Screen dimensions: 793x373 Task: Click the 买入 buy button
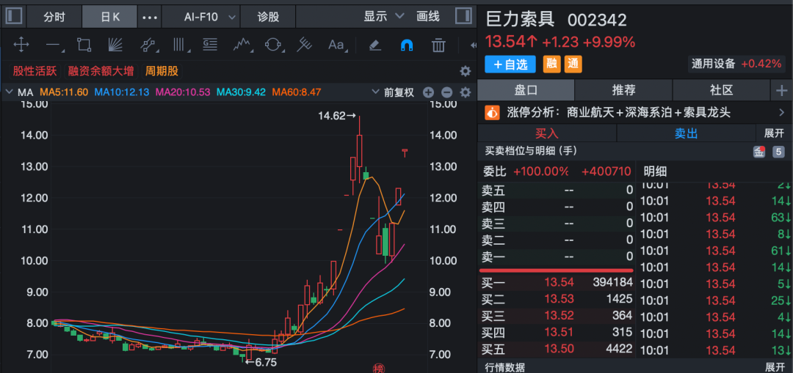pyautogui.click(x=546, y=133)
